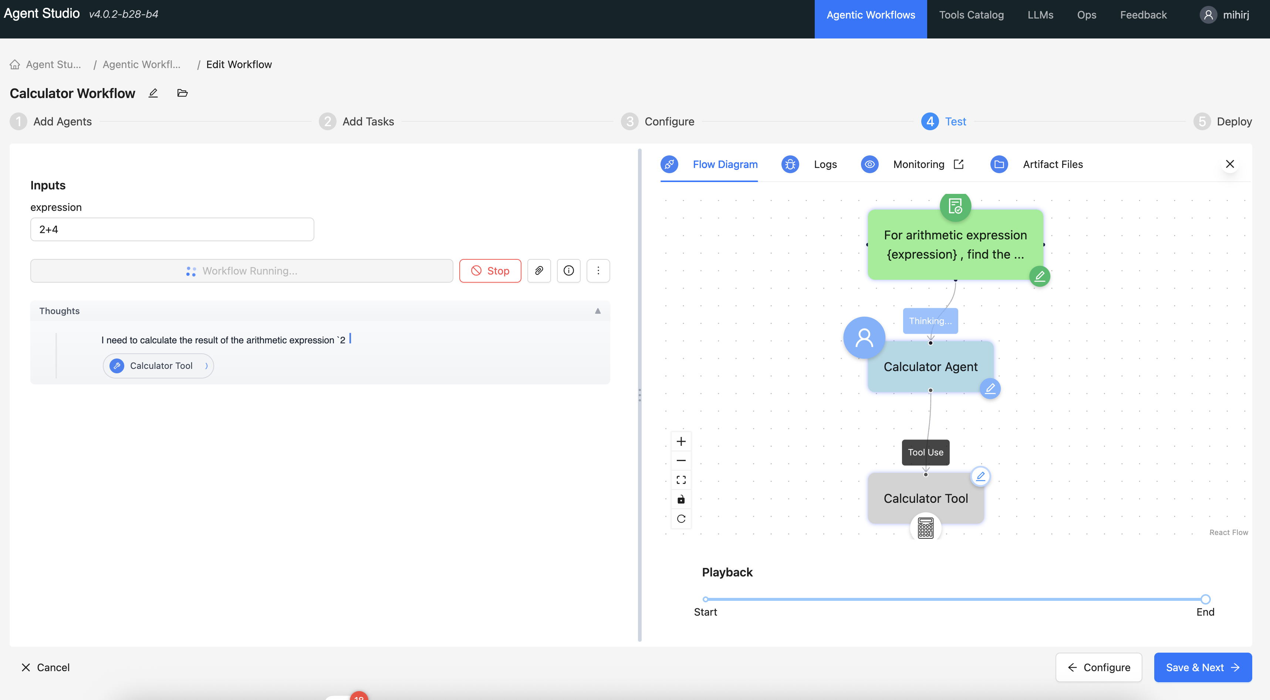The height and width of the screenshot is (700, 1270).
Task: Edit the Calculator Agent node pencil icon
Action: tap(990, 389)
